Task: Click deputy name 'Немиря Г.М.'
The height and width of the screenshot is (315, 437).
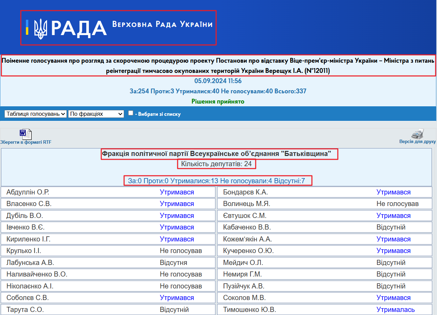Action: pos(242,274)
